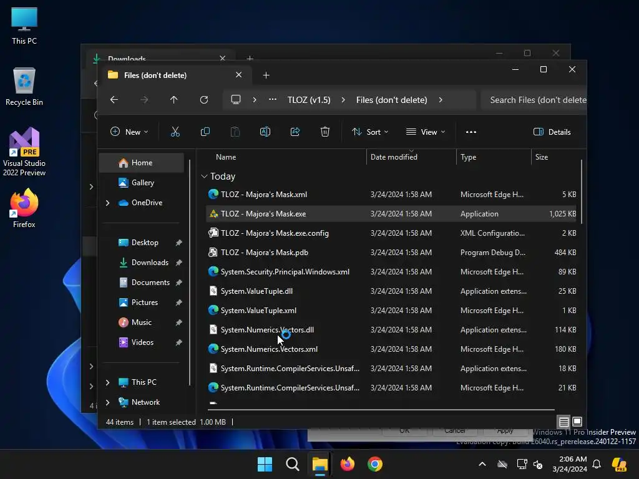Expand OneDrive in navigation pane
Image resolution: width=639 pixels, height=479 pixels.
107,203
